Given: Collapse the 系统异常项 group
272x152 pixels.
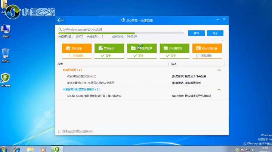Looking at the screenshot, I should 219,70.
